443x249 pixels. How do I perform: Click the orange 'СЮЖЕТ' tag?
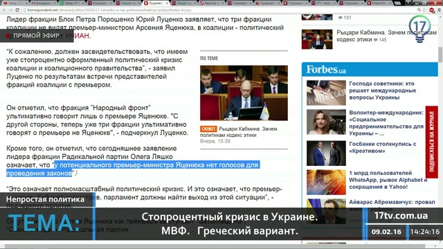coord(208,129)
